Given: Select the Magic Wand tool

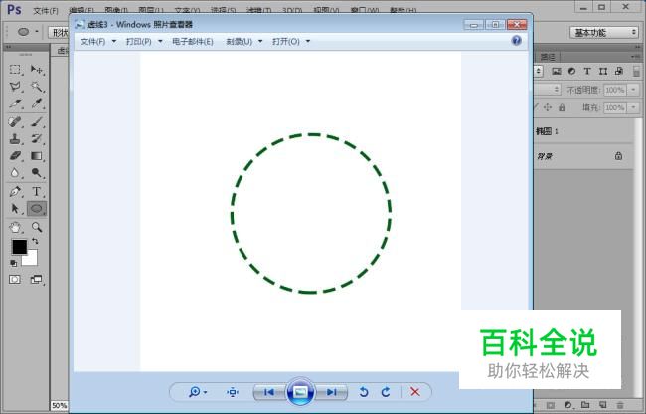Looking at the screenshot, I should point(37,87).
